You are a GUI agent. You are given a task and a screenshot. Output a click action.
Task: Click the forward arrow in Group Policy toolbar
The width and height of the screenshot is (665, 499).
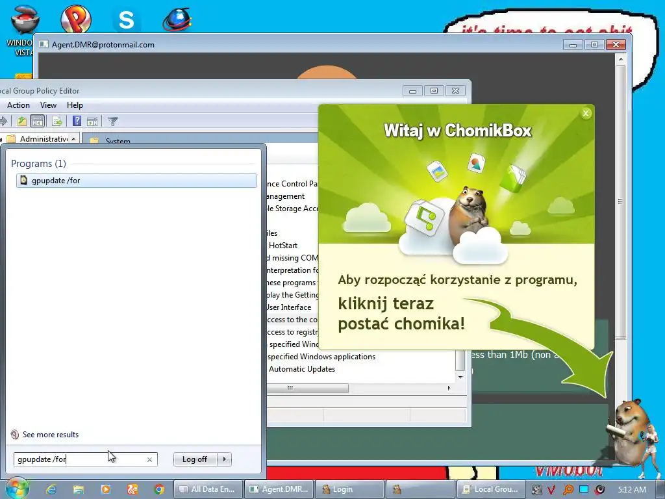point(3,122)
